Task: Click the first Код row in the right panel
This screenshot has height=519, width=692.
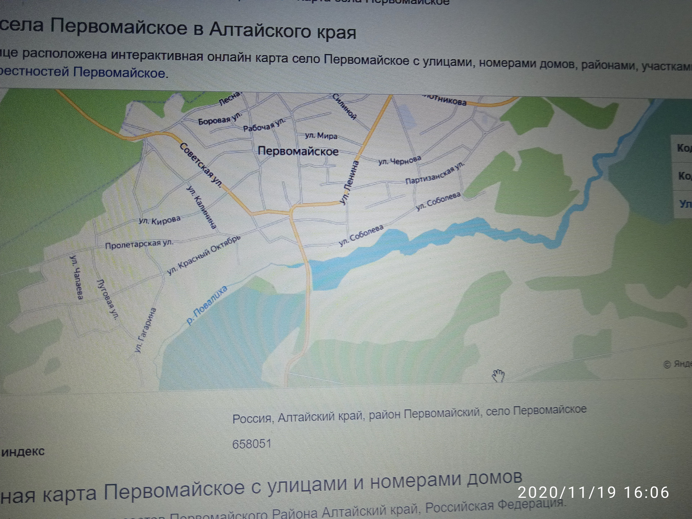Action: [x=683, y=148]
